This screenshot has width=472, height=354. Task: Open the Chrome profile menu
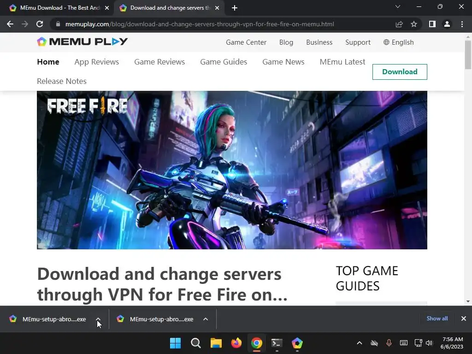[447, 24]
